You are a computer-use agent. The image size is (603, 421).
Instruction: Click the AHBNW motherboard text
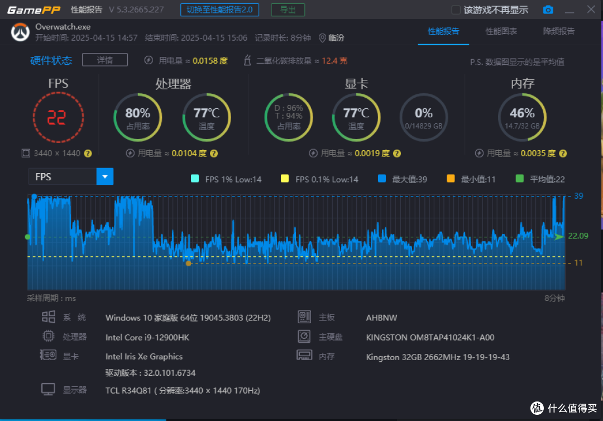381,318
